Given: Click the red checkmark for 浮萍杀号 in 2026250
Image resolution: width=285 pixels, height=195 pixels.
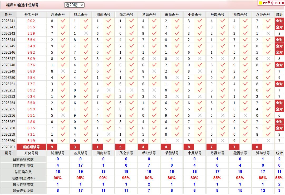Looking at the screenshot, I should point(268,78).
